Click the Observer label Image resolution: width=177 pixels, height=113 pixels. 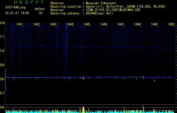(x=57, y=3)
